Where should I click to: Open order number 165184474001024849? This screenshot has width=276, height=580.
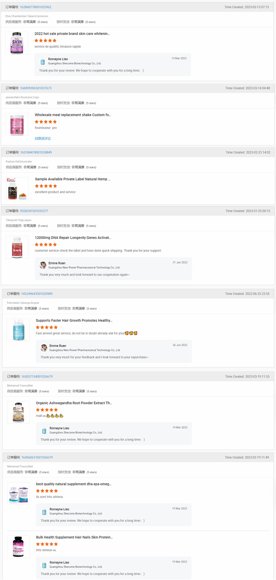[x=36, y=152]
